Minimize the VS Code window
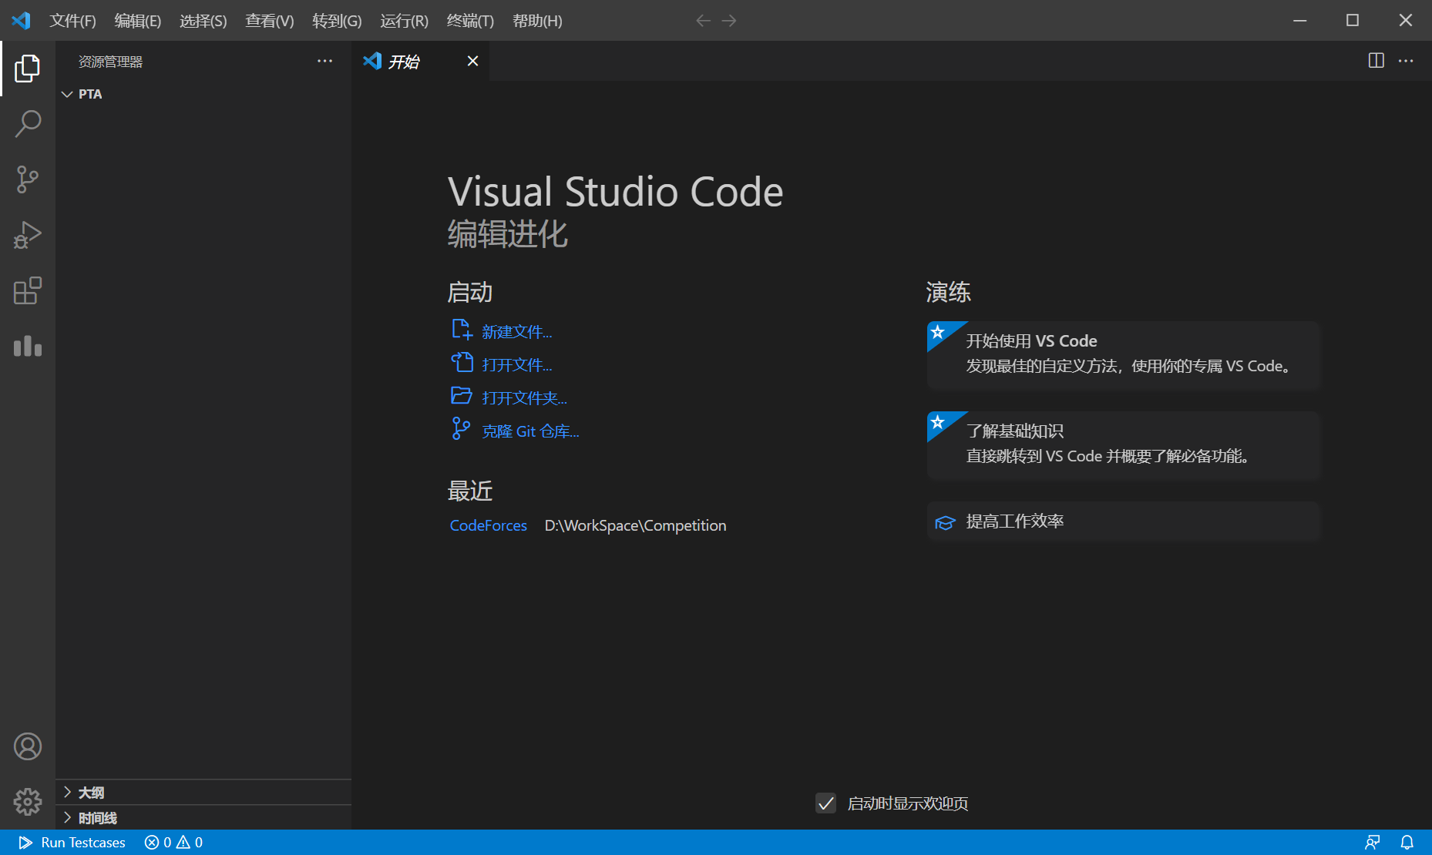 tap(1300, 21)
